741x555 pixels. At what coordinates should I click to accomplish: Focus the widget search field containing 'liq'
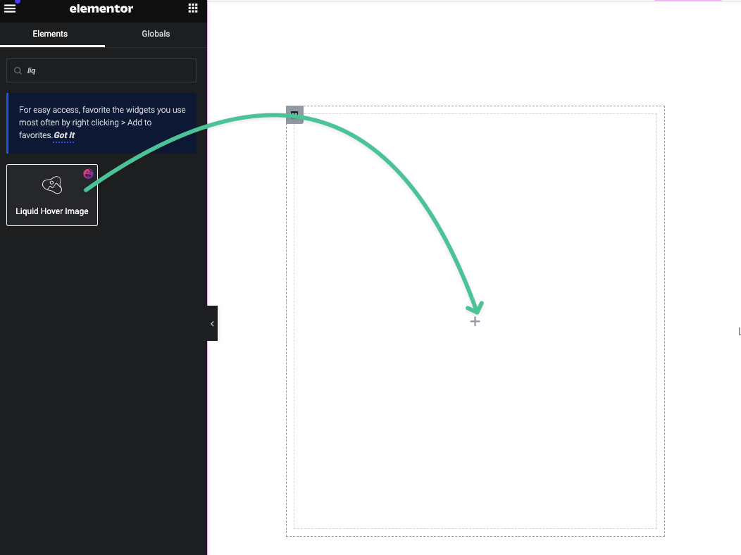[x=106, y=70]
